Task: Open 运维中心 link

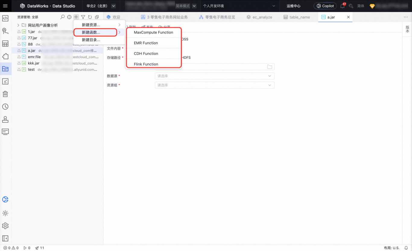Action: pyautogui.click(x=293, y=6)
